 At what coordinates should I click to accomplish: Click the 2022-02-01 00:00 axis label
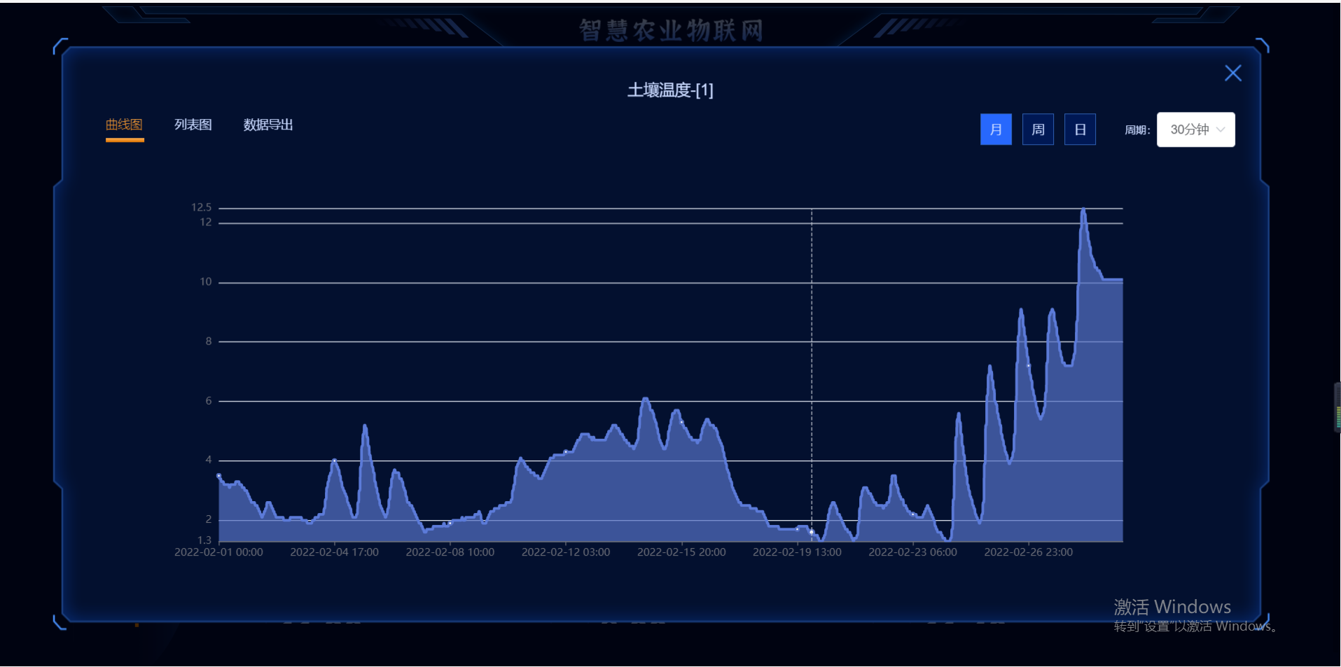tap(218, 552)
